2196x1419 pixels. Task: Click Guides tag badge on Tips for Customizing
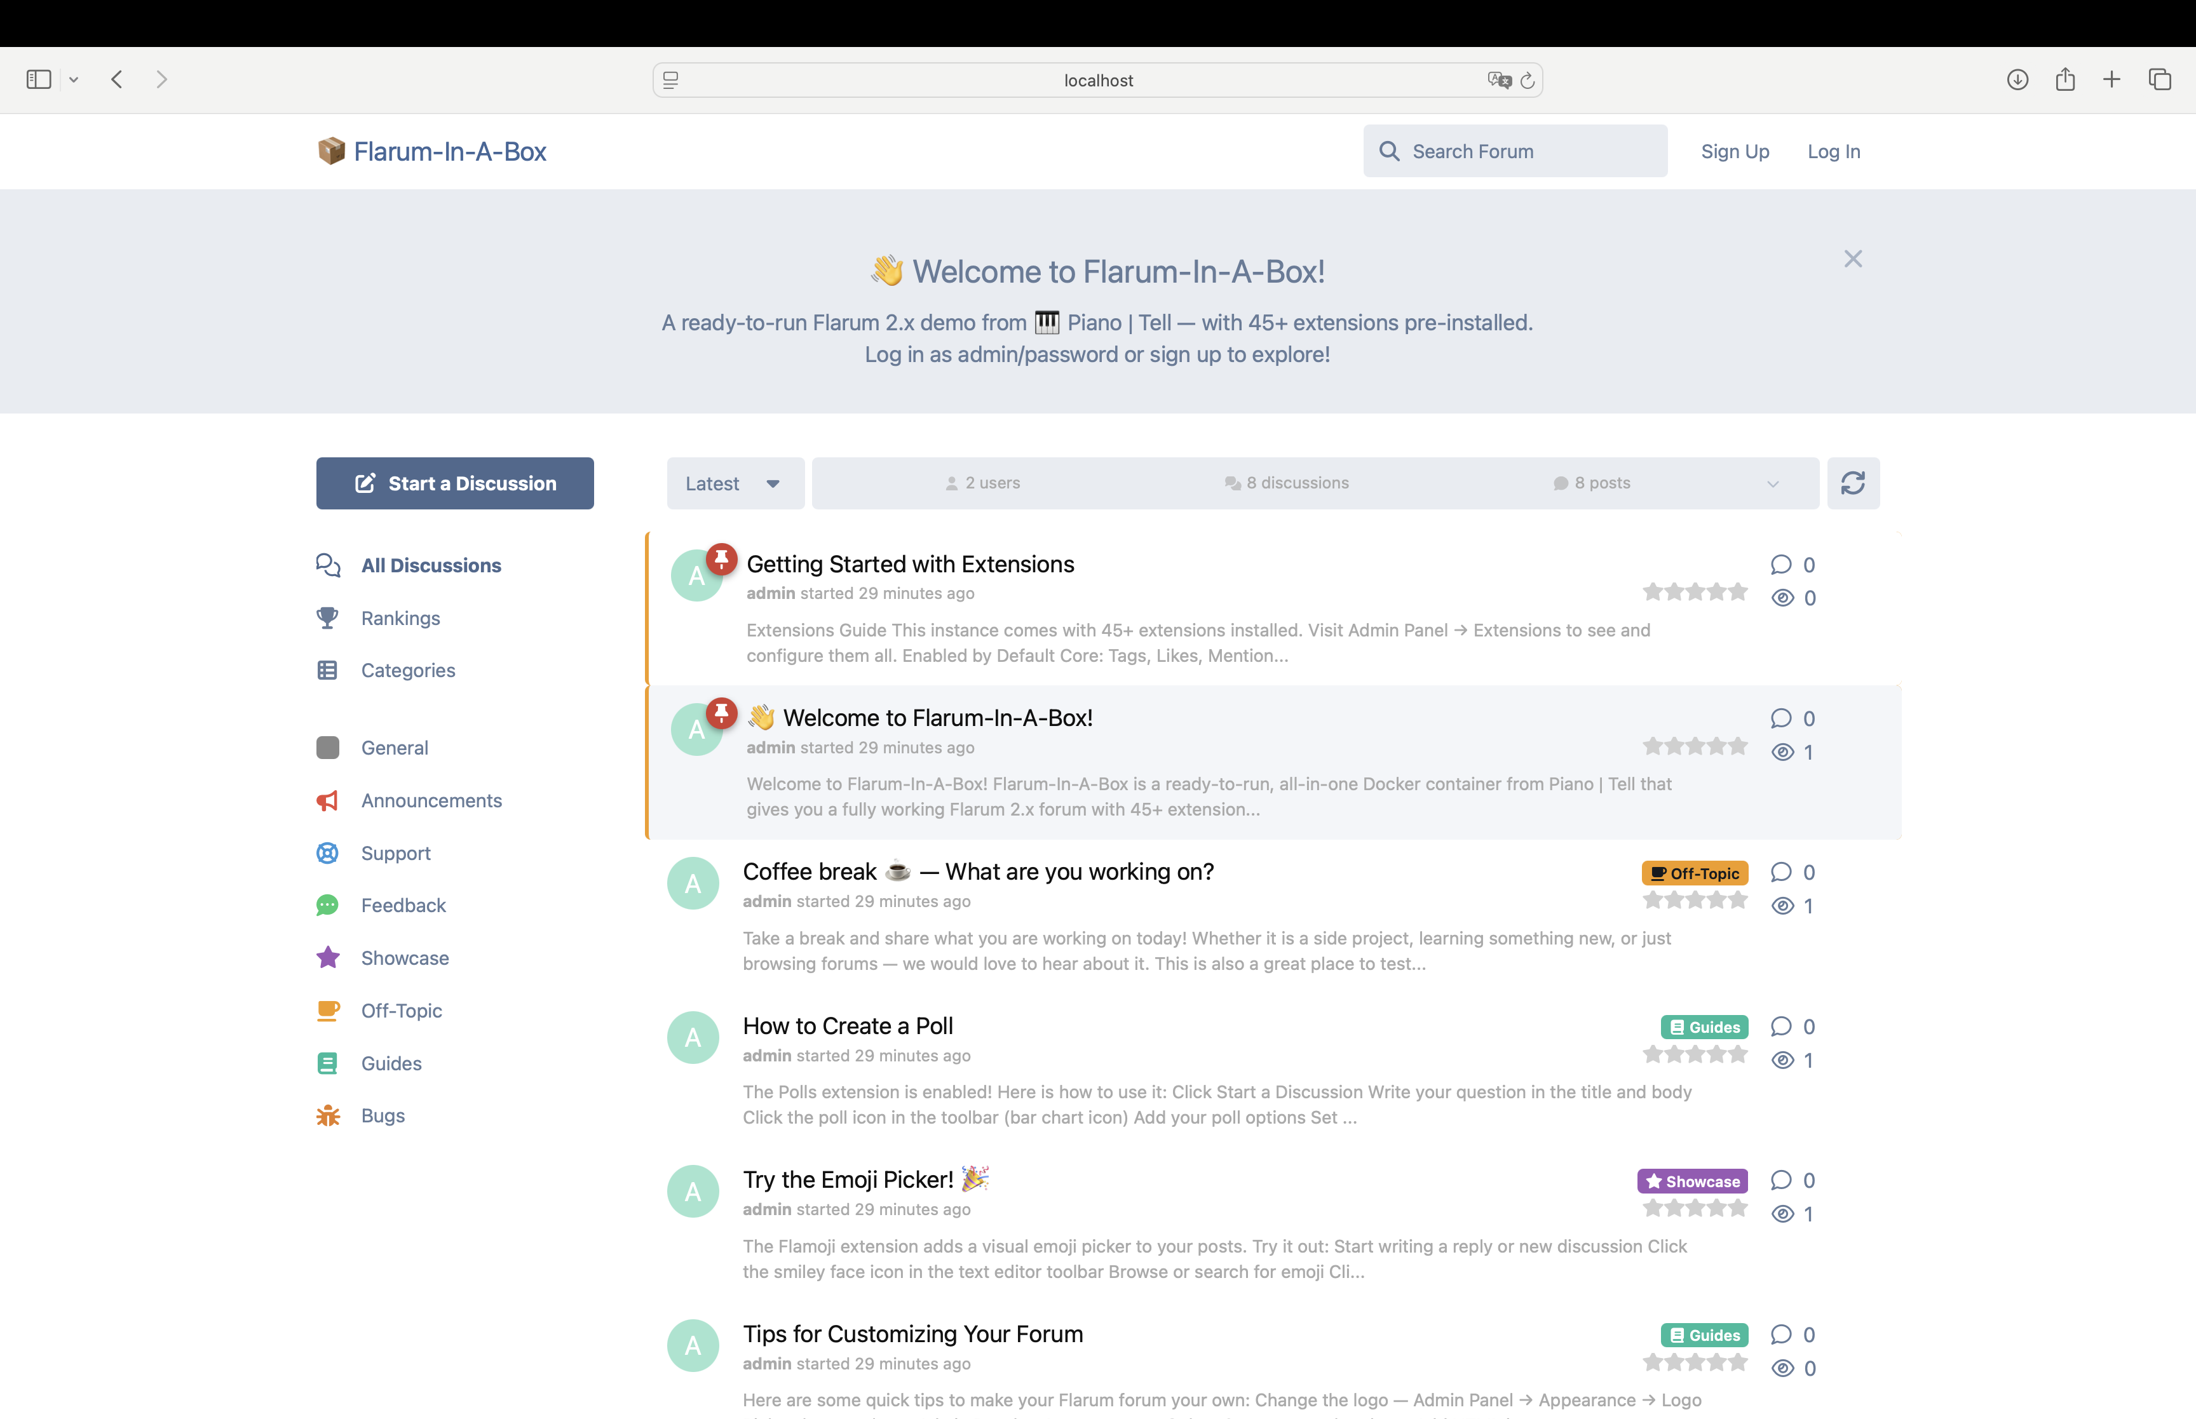[1704, 1335]
